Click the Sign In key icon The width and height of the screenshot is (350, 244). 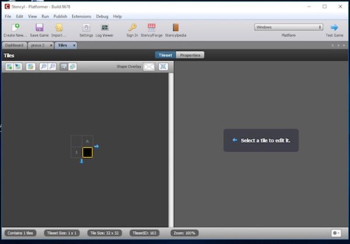pyautogui.click(x=132, y=27)
